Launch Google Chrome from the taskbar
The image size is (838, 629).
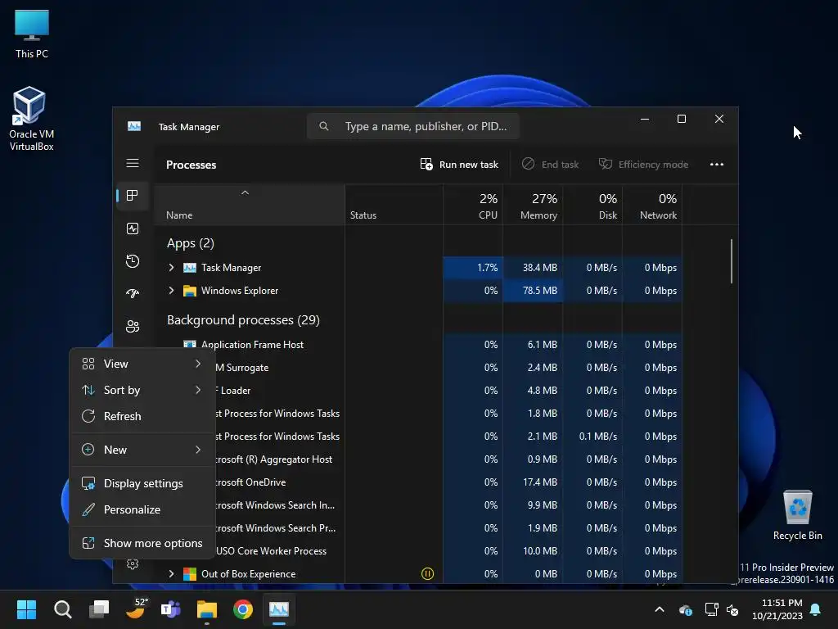243,609
